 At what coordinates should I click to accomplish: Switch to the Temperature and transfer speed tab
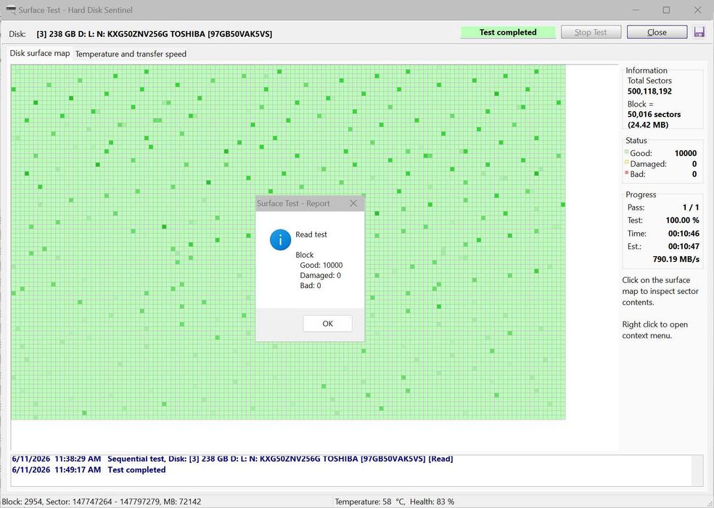click(x=131, y=54)
